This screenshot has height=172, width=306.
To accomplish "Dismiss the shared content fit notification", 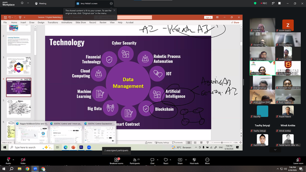I will tap(114, 11).
